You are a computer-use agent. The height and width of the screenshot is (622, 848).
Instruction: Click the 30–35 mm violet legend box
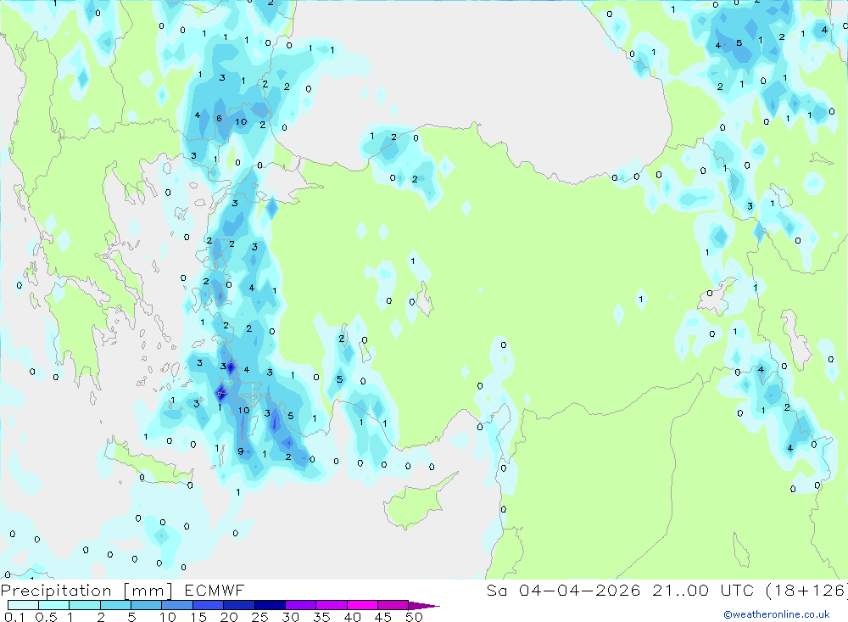[x=301, y=605]
